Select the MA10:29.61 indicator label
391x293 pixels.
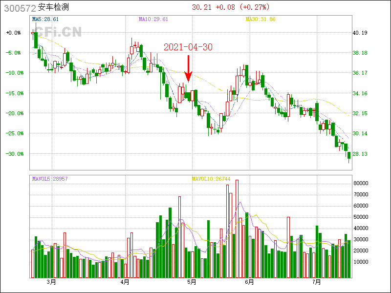pos(153,20)
